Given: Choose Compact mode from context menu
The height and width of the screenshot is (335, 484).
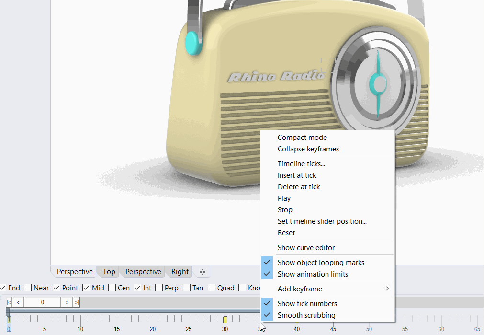Looking at the screenshot, I should pos(327,138).
